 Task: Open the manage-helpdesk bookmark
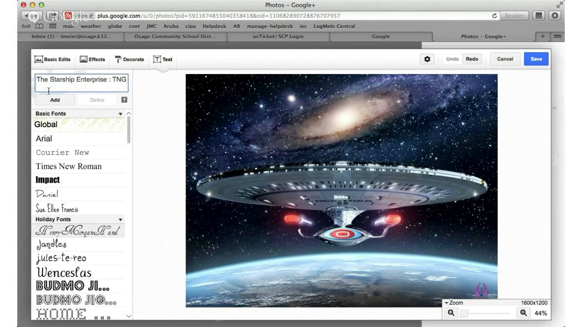[270, 26]
